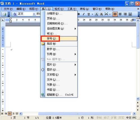The width and height of the screenshot is (140, 120).
Task: Select 批注 menu entry
Action: (59, 44)
